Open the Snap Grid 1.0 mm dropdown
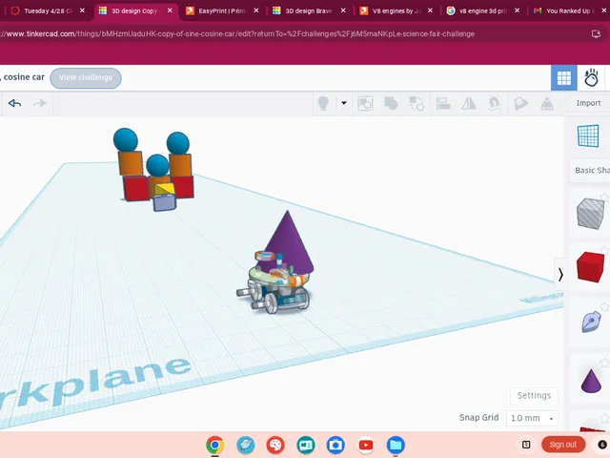This screenshot has width=610, height=458. click(532, 418)
